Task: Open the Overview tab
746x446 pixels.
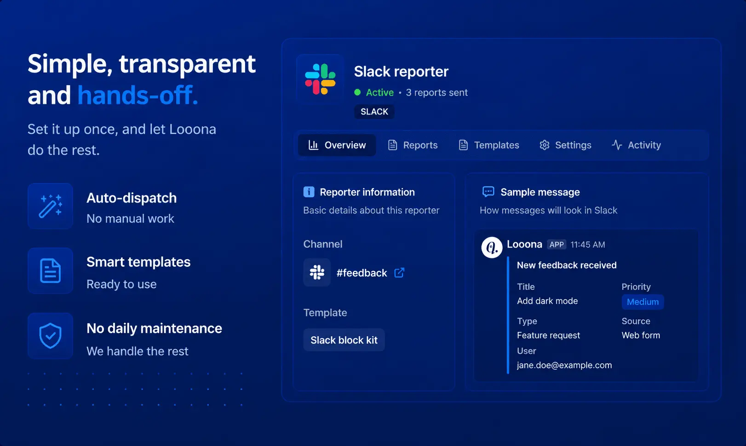Action: click(337, 145)
